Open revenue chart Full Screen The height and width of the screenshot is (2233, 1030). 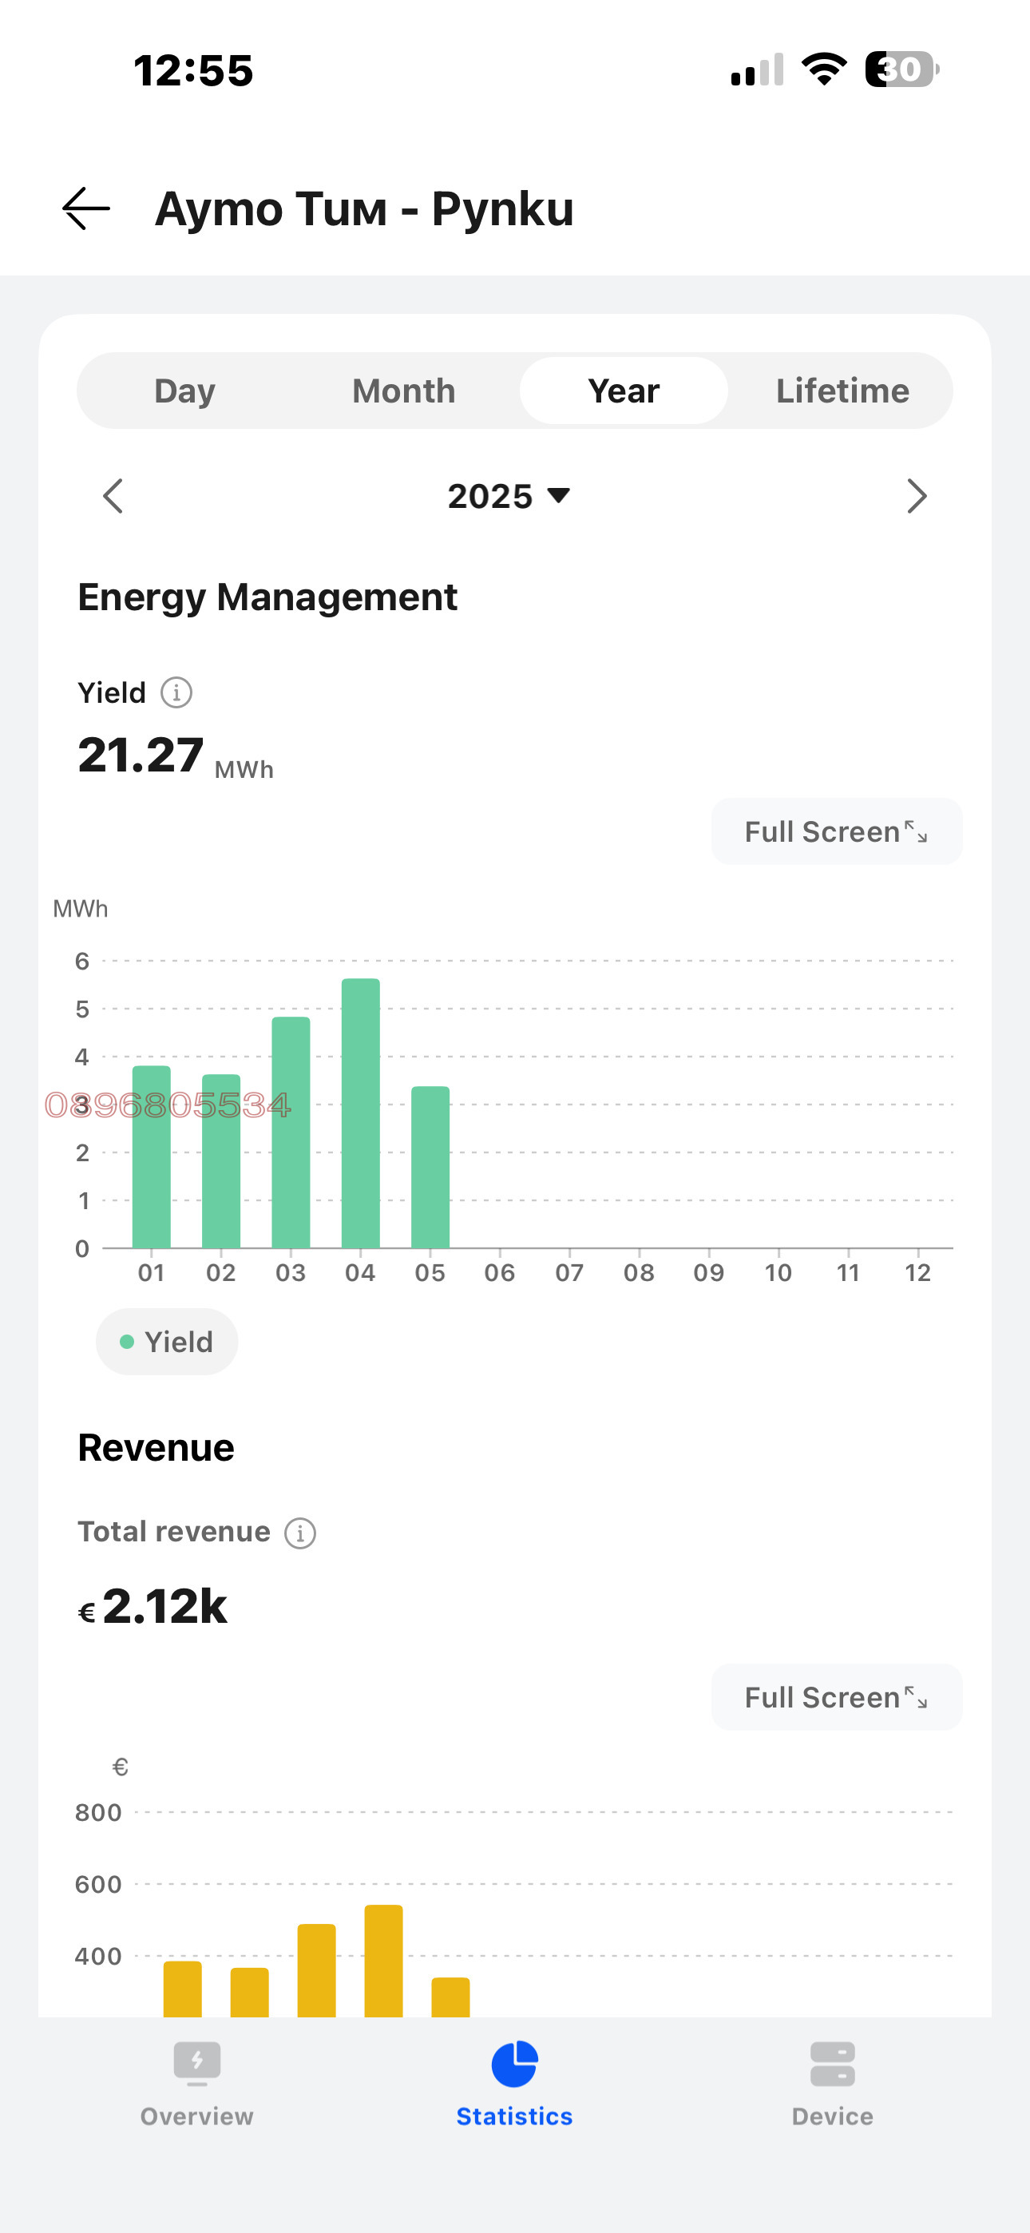(836, 1697)
